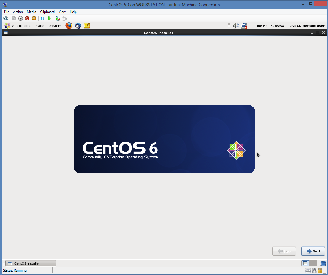Save the virtual machine state
The height and width of the screenshot is (275, 328).
tap(34, 18)
